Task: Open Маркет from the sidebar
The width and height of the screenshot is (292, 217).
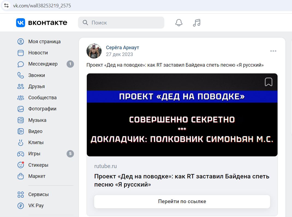Action: (x=37, y=176)
